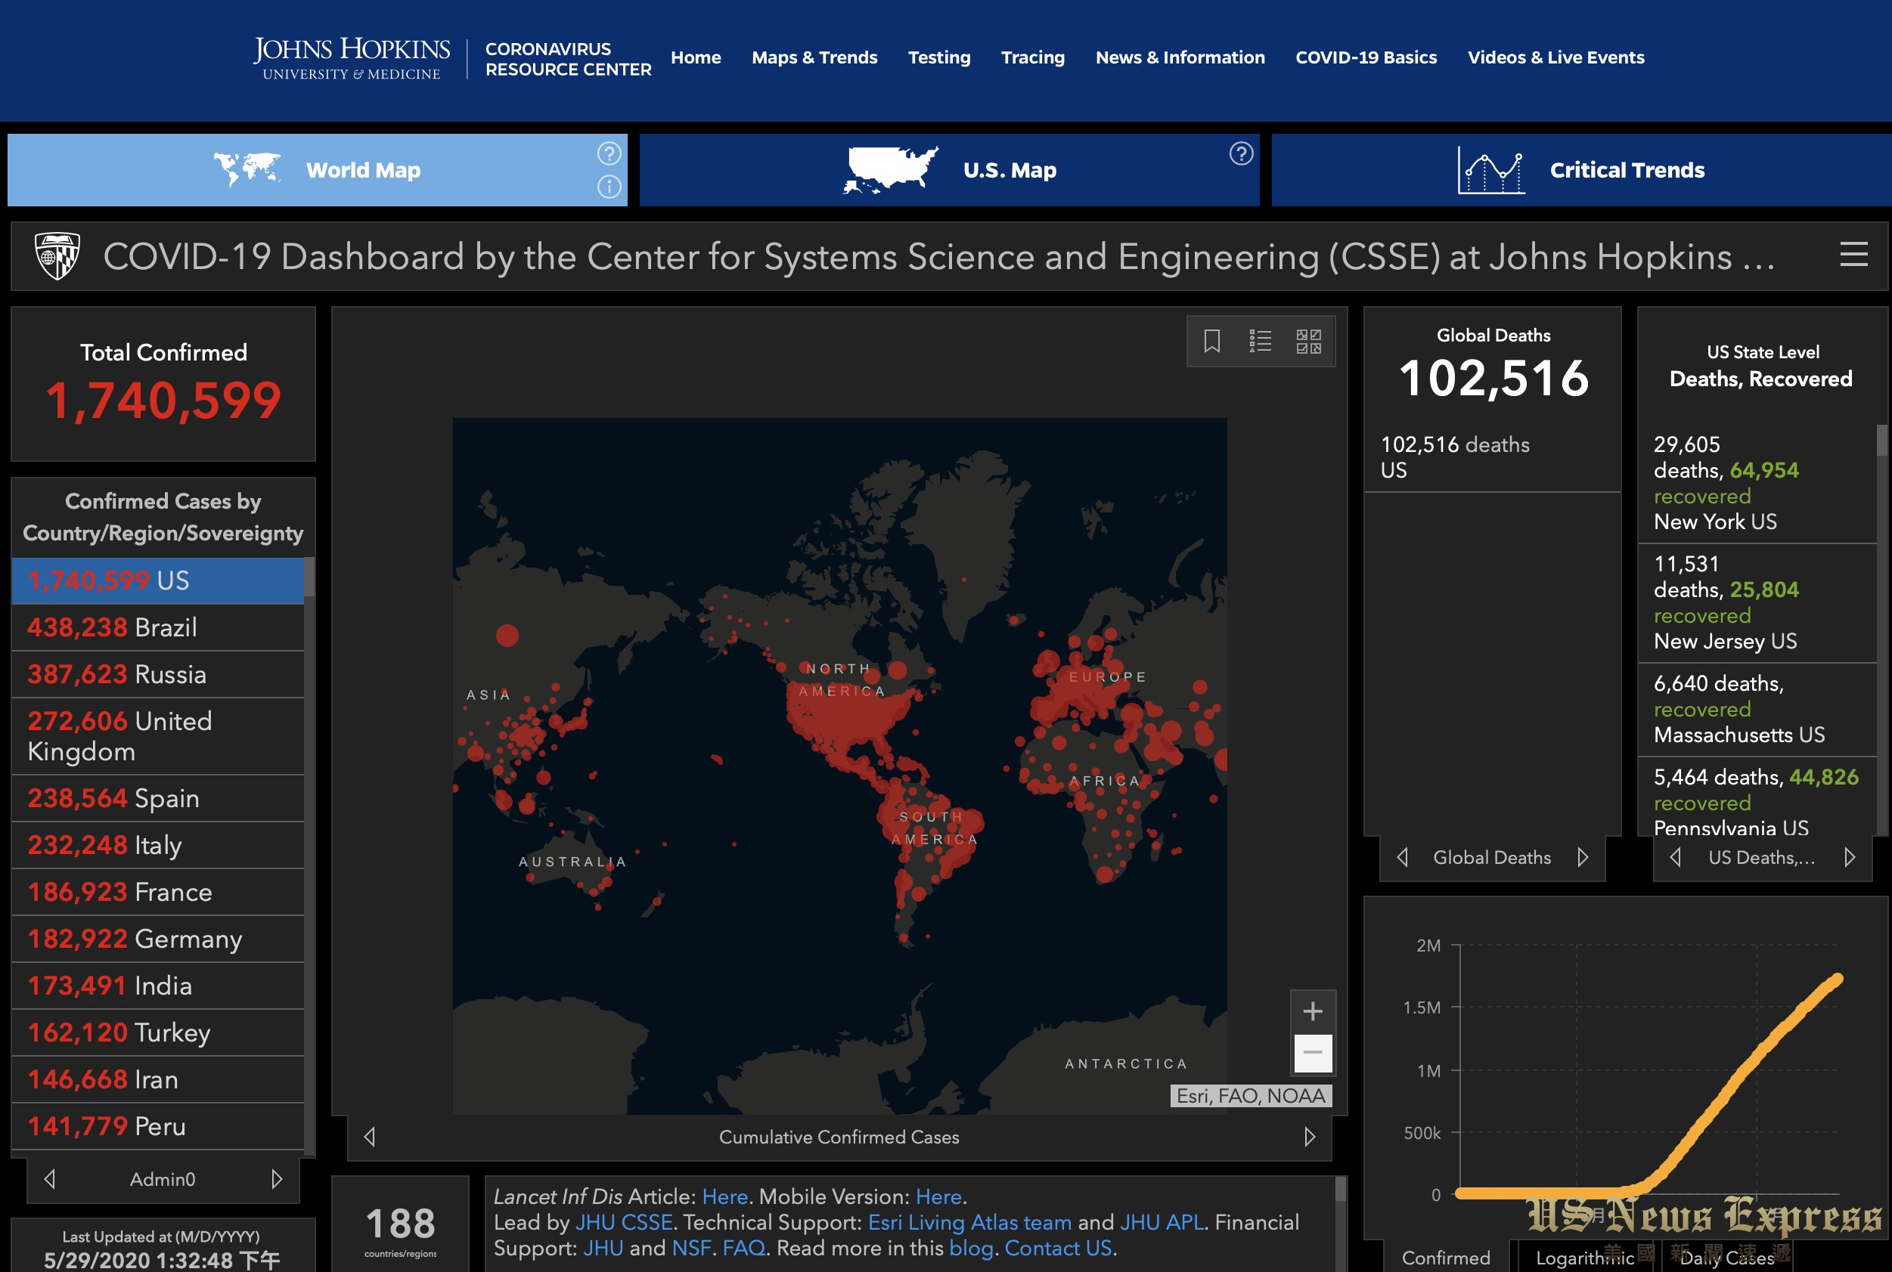This screenshot has width=1892, height=1272.
Task: Open the JHU APL link
Action: 1162,1223
